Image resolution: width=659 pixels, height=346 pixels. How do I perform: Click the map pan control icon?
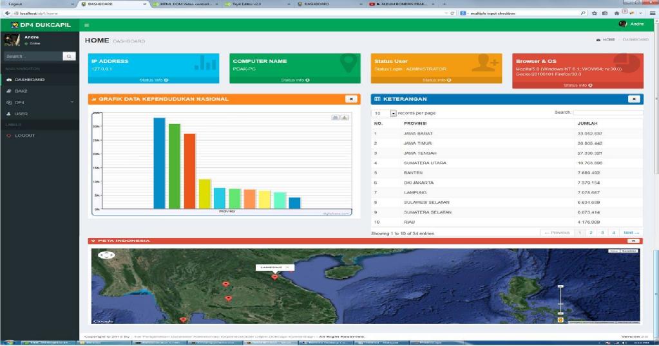pyautogui.click(x=106, y=255)
